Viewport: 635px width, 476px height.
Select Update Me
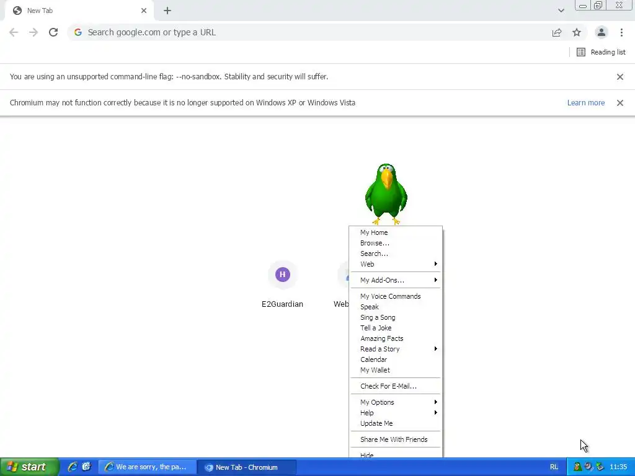tap(396, 423)
